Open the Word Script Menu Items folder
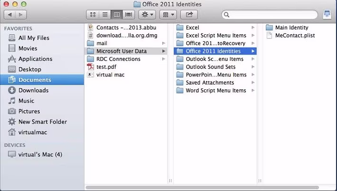Viewport: 337px width, 191px height. coord(215,91)
